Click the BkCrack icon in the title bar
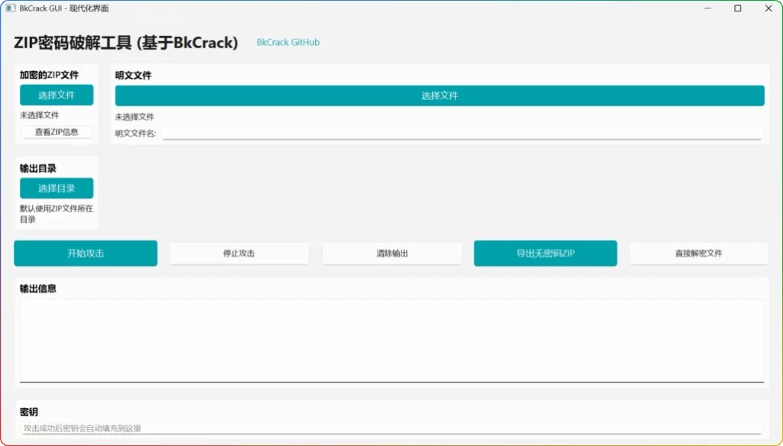Image resolution: width=783 pixels, height=446 pixels. (x=11, y=8)
